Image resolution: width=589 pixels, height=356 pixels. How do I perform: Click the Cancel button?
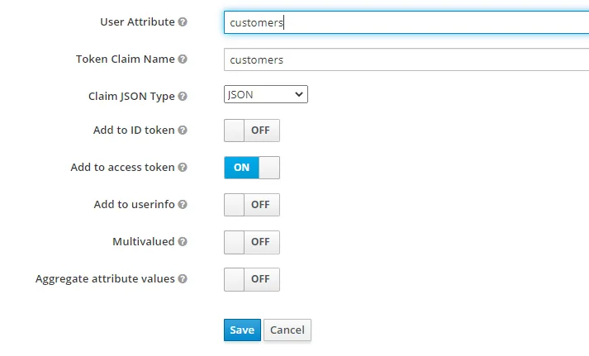tap(287, 330)
